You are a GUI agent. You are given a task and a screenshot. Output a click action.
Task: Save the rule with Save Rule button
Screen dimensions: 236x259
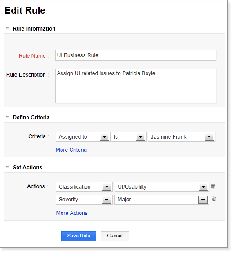tap(79, 236)
